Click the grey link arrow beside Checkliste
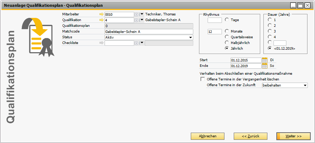Image resolution: width=315 pixels, height=143 pixels. [101, 43]
